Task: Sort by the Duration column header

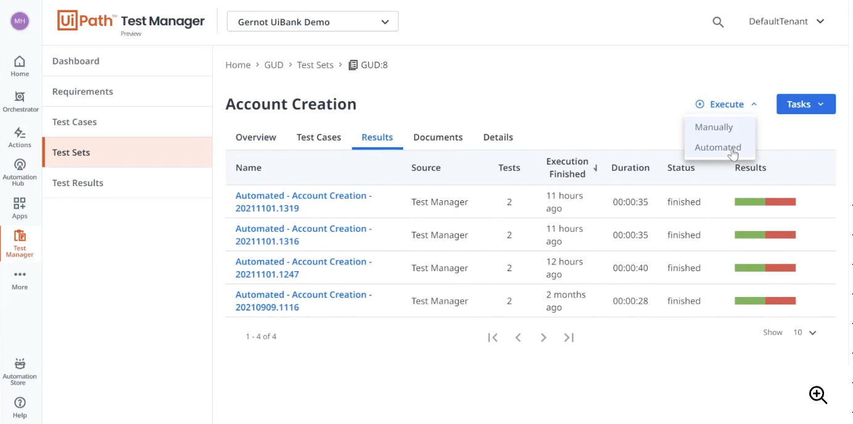Action: point(631,168)
